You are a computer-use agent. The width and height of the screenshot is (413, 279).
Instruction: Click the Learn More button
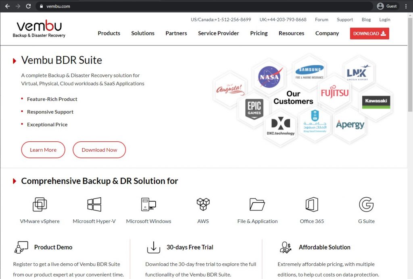(x=43, y=150)
